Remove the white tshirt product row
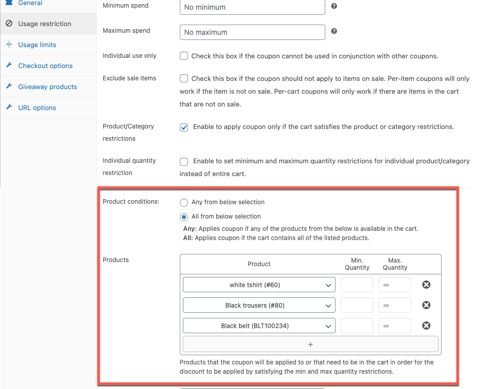Image resolution: width=480 pixels, height=389 pixels. pos(426,285)
